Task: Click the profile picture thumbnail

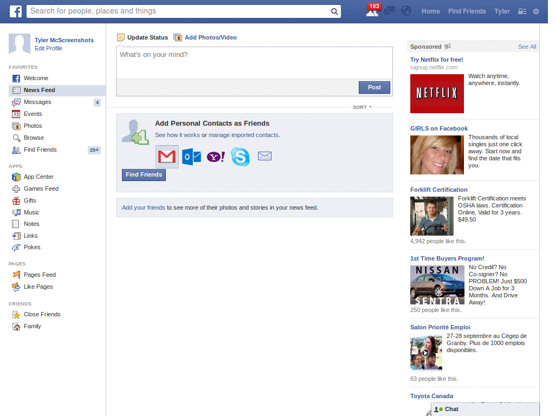Action: tap(20, 44)
